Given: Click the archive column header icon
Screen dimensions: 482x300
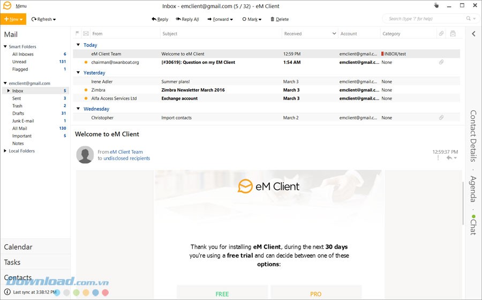Looking at the screenshot, I should (x=453, y=33).
